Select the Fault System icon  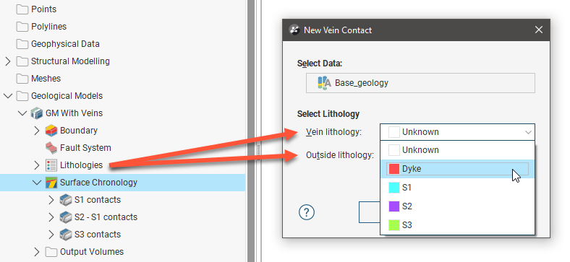click(x=51, y=148)
